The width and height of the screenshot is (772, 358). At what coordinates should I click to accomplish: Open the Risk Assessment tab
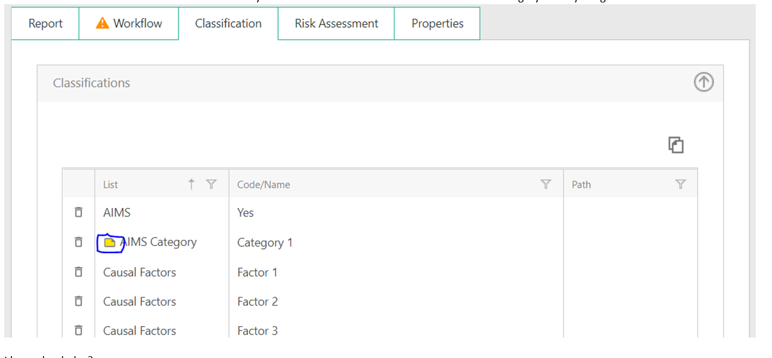click(x=336, y=24)
